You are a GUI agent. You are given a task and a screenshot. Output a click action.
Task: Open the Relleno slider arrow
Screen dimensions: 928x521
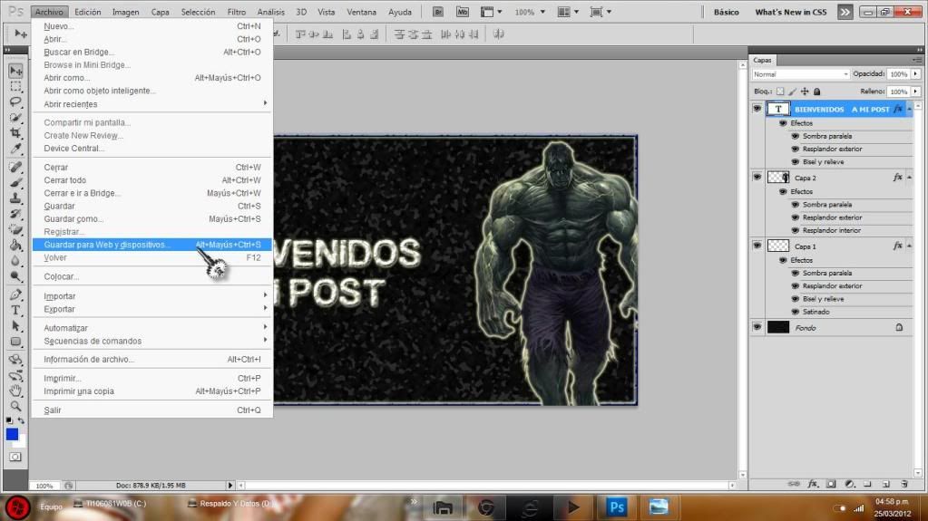click(x=915, y=92)
